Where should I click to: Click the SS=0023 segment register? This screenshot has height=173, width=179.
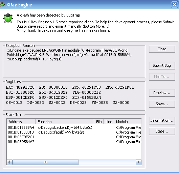click(57, 103)
